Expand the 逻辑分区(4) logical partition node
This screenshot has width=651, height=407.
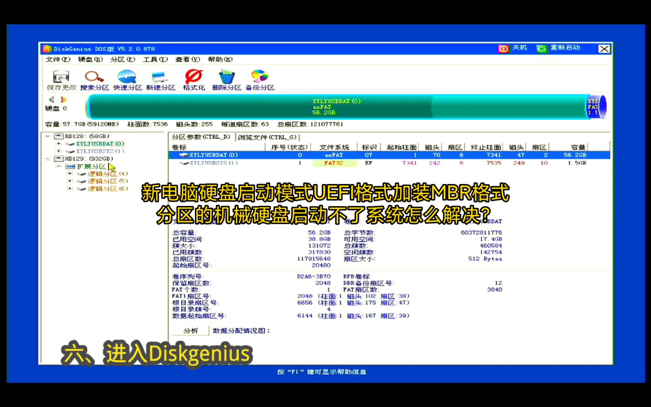pos(69,174)
